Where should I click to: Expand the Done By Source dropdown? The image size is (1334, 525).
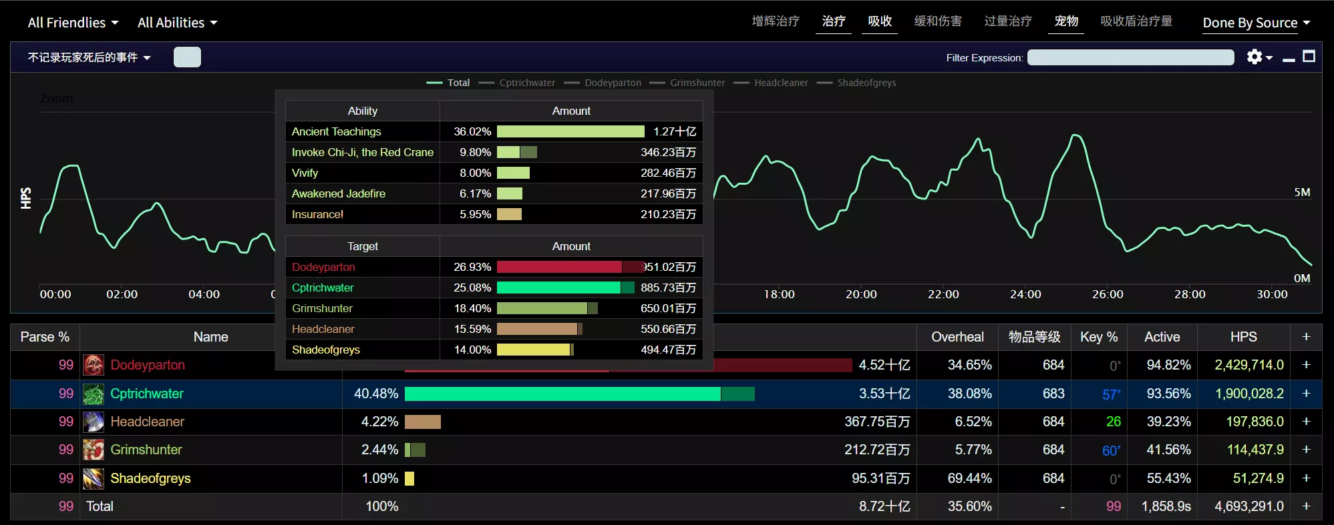(x=1256, y=23)
